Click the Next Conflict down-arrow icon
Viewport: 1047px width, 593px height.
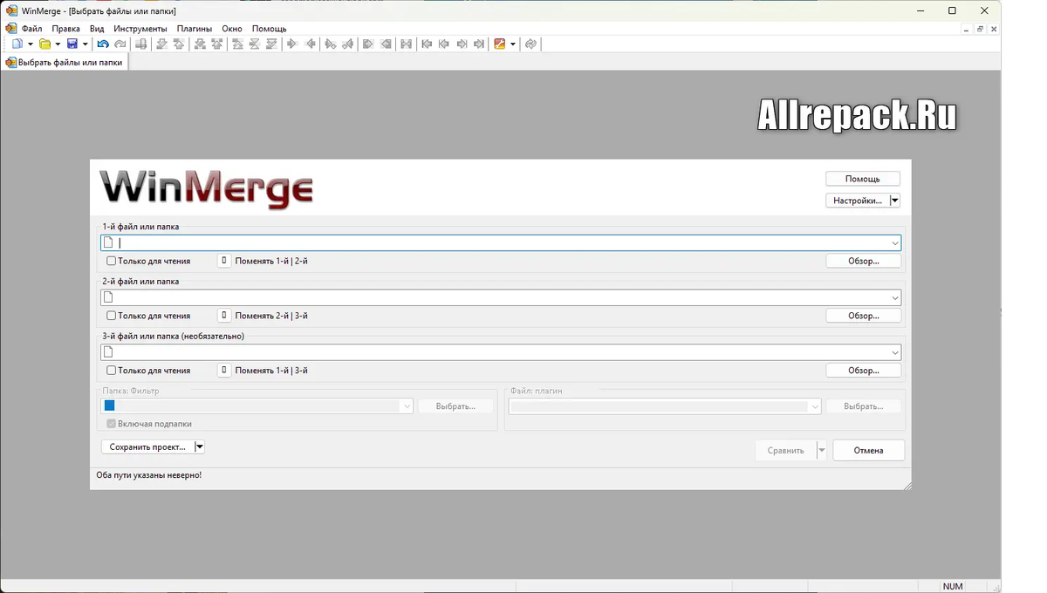coord(200,44)
